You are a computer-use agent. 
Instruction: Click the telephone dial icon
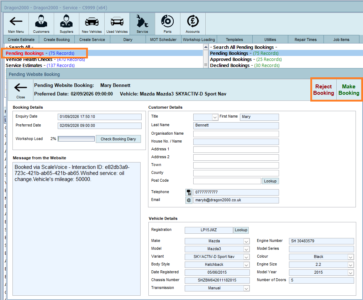189,192
